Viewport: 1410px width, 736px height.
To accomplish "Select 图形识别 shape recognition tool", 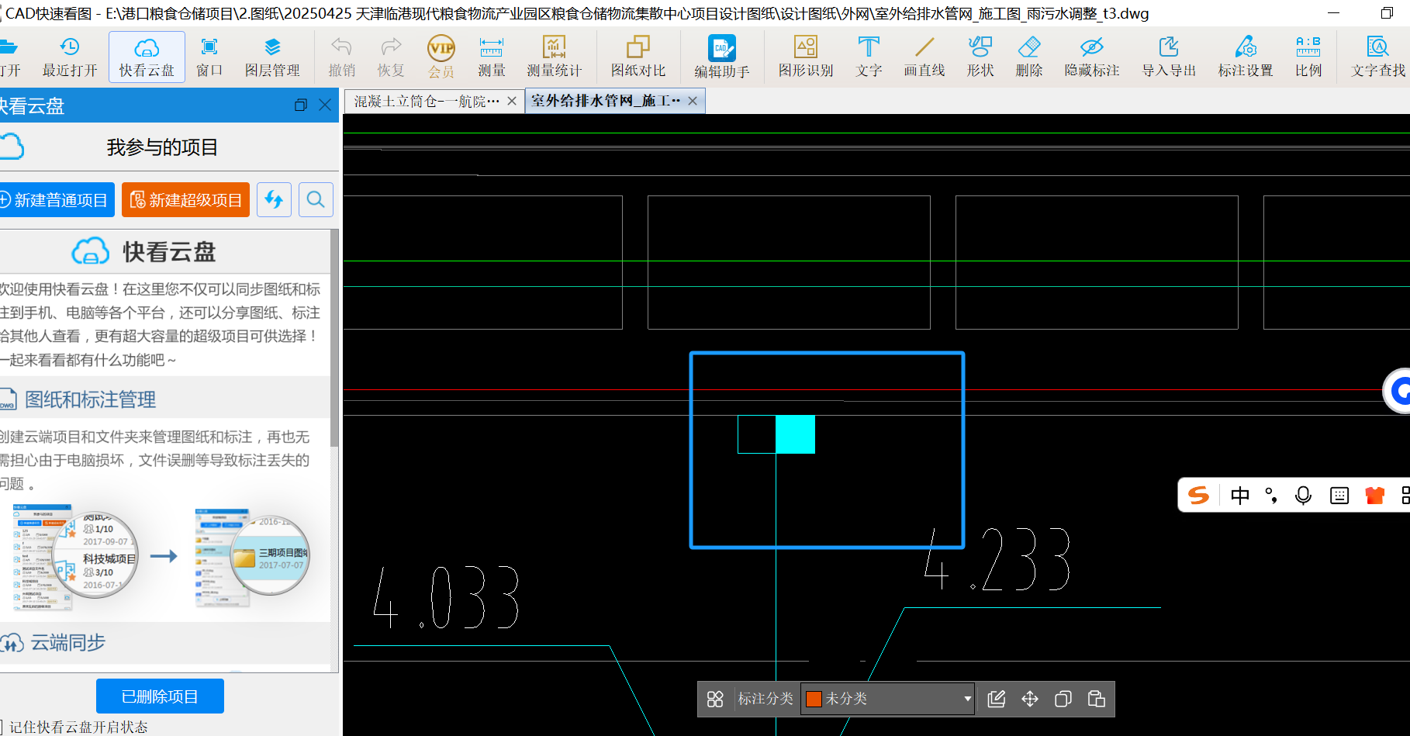I will [806, 57].
